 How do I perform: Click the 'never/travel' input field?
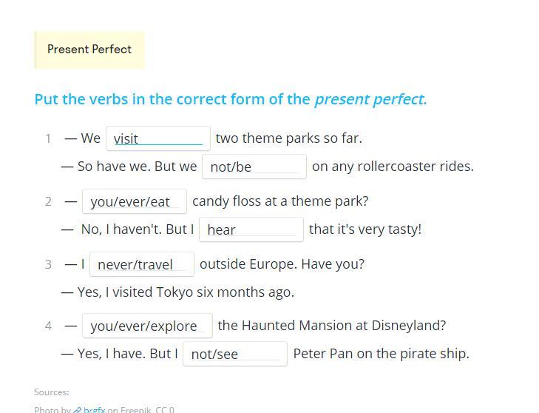[141, 264]
